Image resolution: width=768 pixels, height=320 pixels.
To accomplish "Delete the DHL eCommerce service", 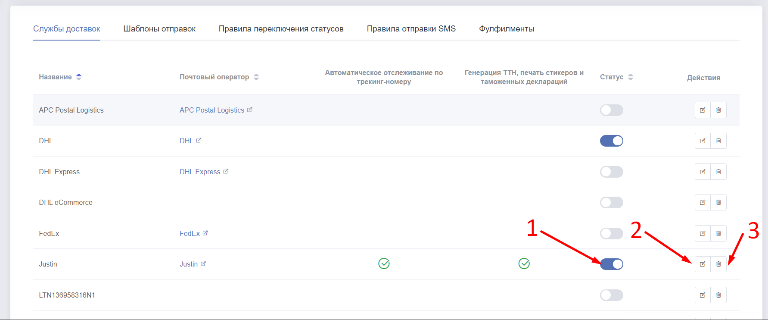I will [718, 202].
